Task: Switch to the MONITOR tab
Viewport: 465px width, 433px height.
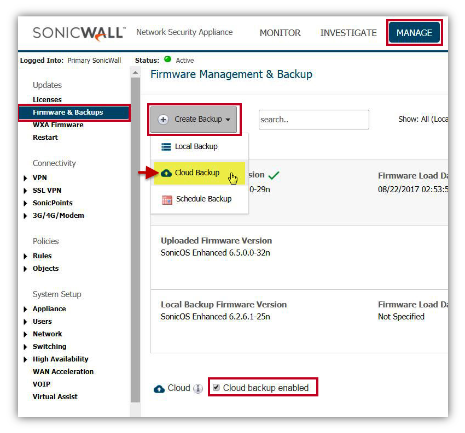Action: coord(280,33)
